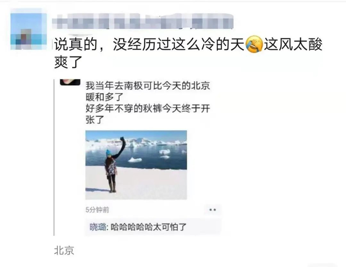Click the vertical quote line beside the embedded post
This screenshot has height=267, width=346.
(x=54, y=158)
